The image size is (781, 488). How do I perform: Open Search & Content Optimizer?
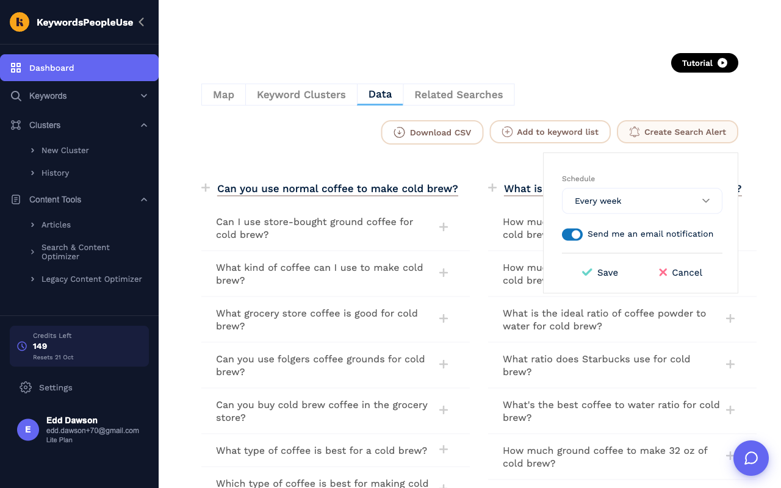76,252
